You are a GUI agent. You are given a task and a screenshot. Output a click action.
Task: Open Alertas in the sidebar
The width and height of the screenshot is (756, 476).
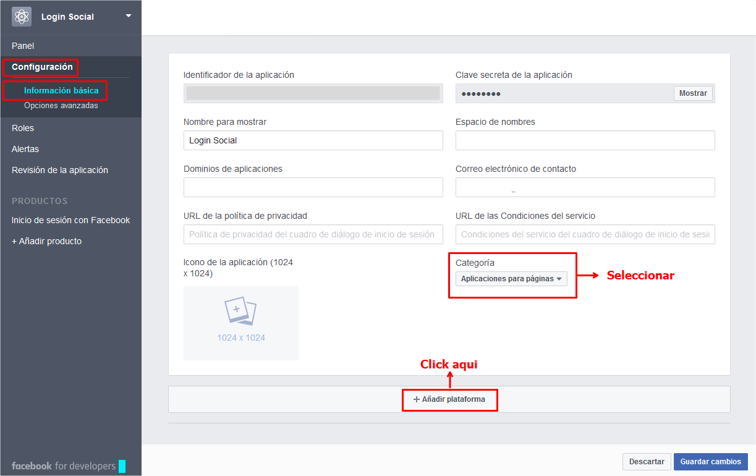click(25, 149)
